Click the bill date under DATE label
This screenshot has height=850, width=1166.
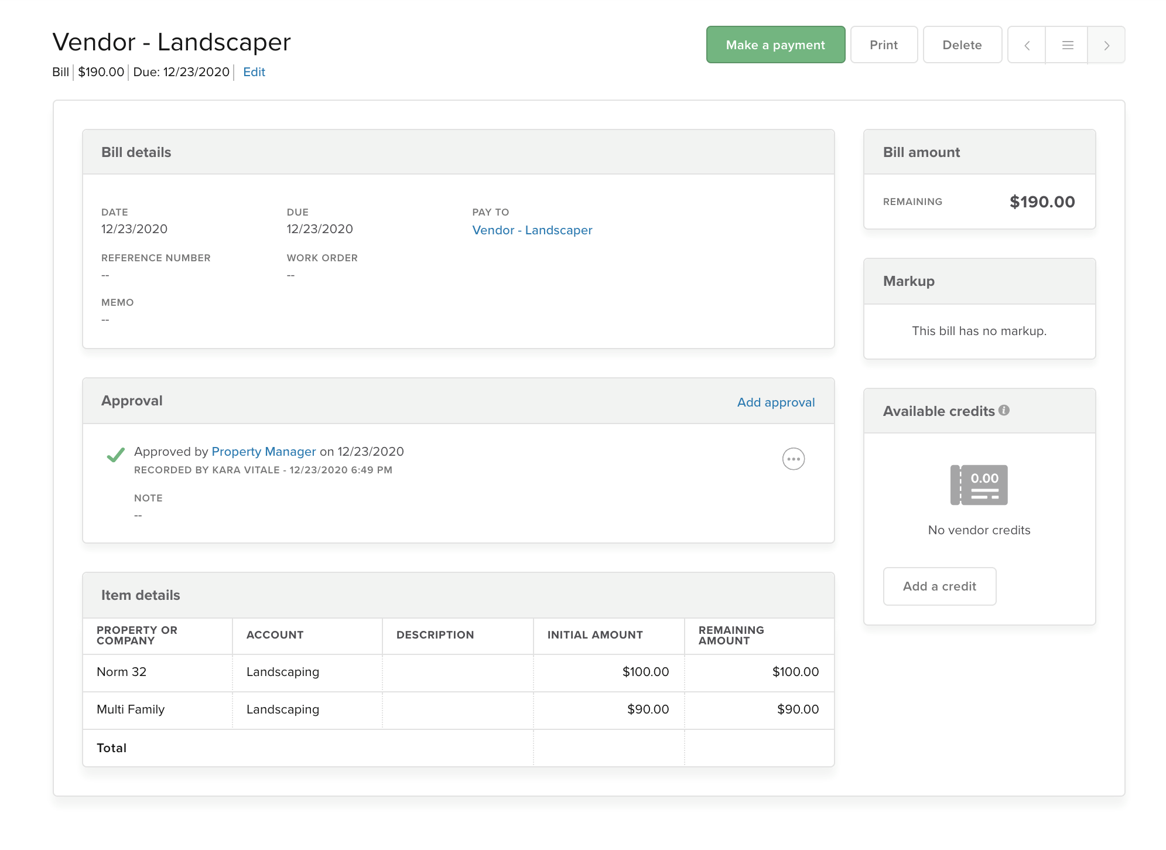click(134, 229)
